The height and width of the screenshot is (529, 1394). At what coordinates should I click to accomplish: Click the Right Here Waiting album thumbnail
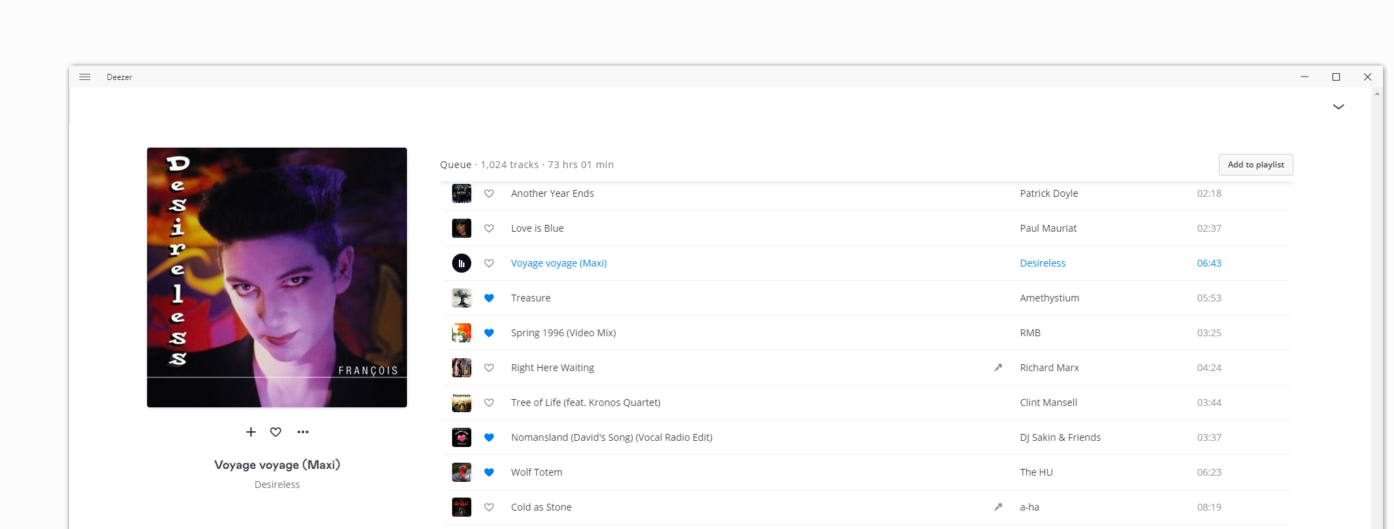pos(462,368)
